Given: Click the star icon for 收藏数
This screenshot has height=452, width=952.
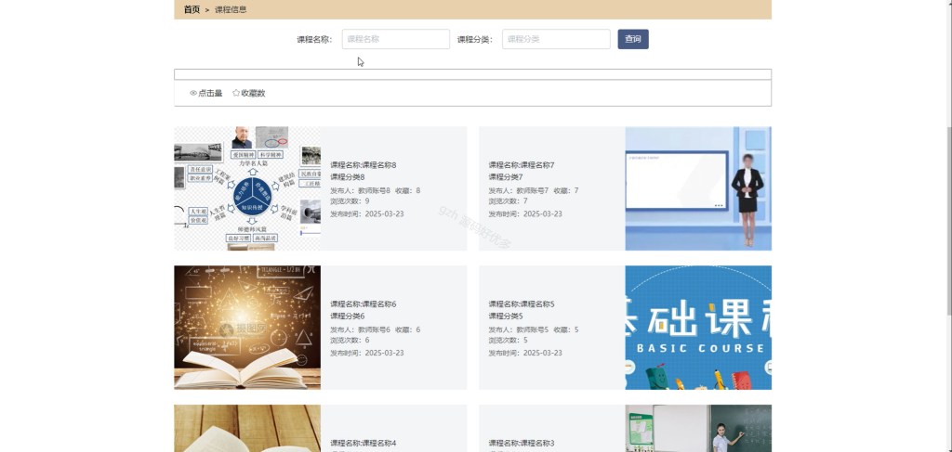Looking at the screenshot, I should tap(236, 94).
